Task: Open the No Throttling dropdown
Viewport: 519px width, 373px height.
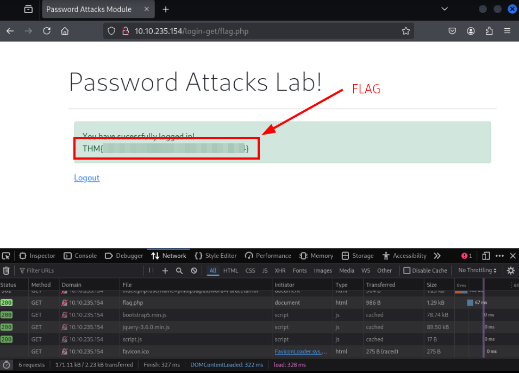Action: pyautogui.click(x=477, y=270)
